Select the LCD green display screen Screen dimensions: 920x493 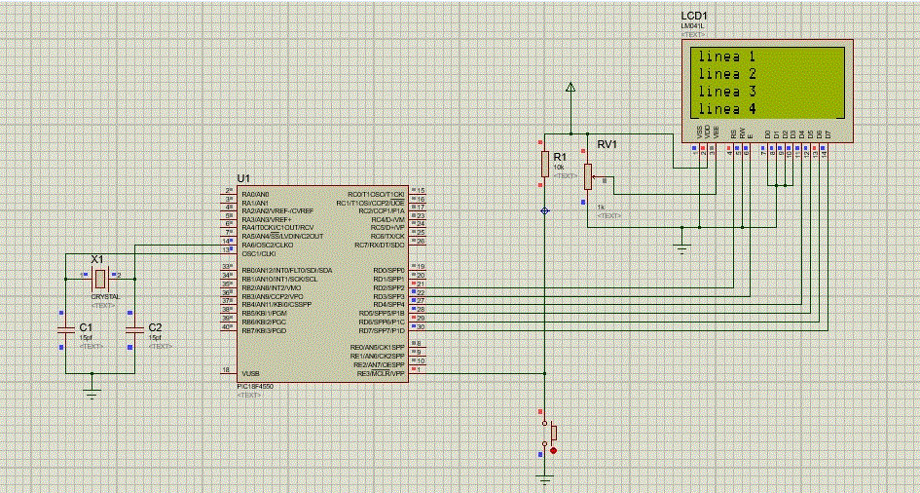[x=767, y=83]
